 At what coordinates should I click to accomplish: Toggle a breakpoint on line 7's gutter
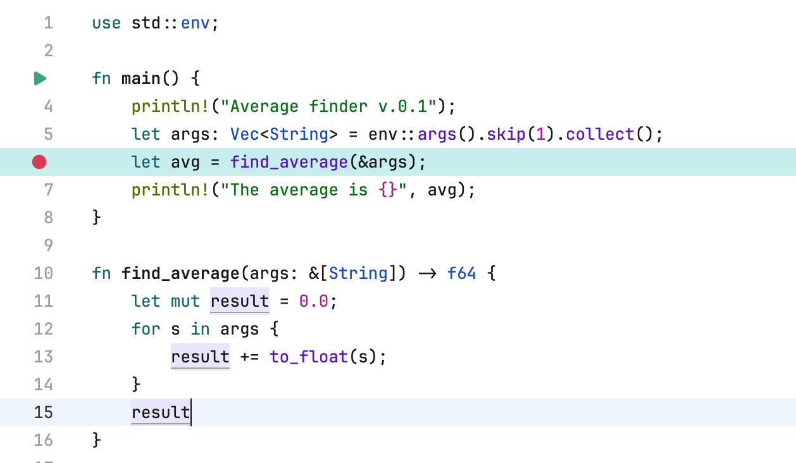coord(40,190)
